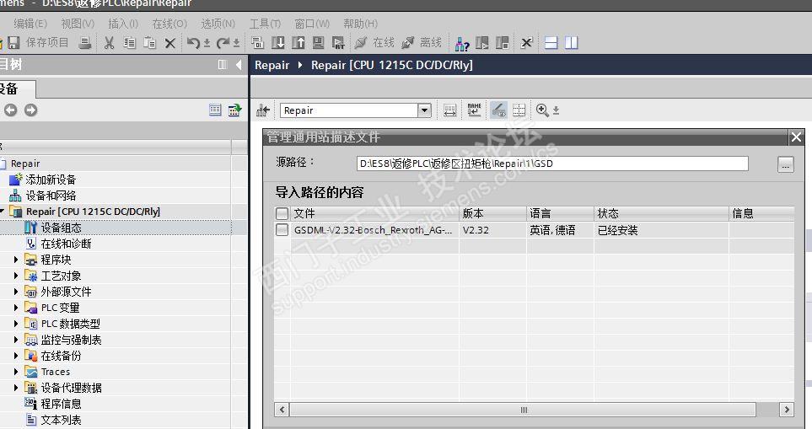Screen dimensions: 812x429
Task: Expand the 监控与强制表 folder
Action: [x=15, y=340]
